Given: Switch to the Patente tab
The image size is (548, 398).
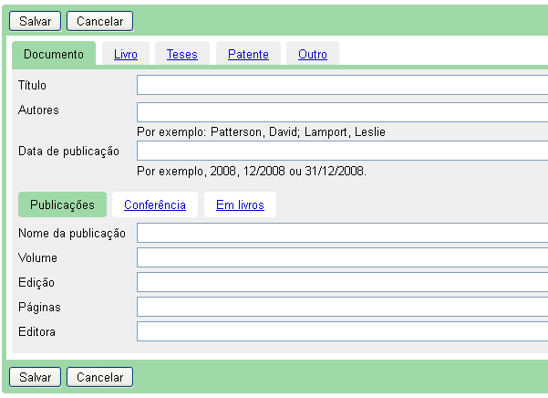Looking at the screenshot, I should point(248,55).
